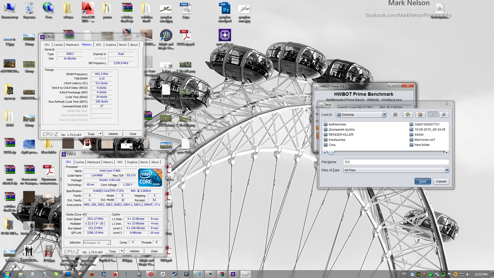
Task: Select cpuz x64.exe desktop icon
Action: [x=225, y=37]
